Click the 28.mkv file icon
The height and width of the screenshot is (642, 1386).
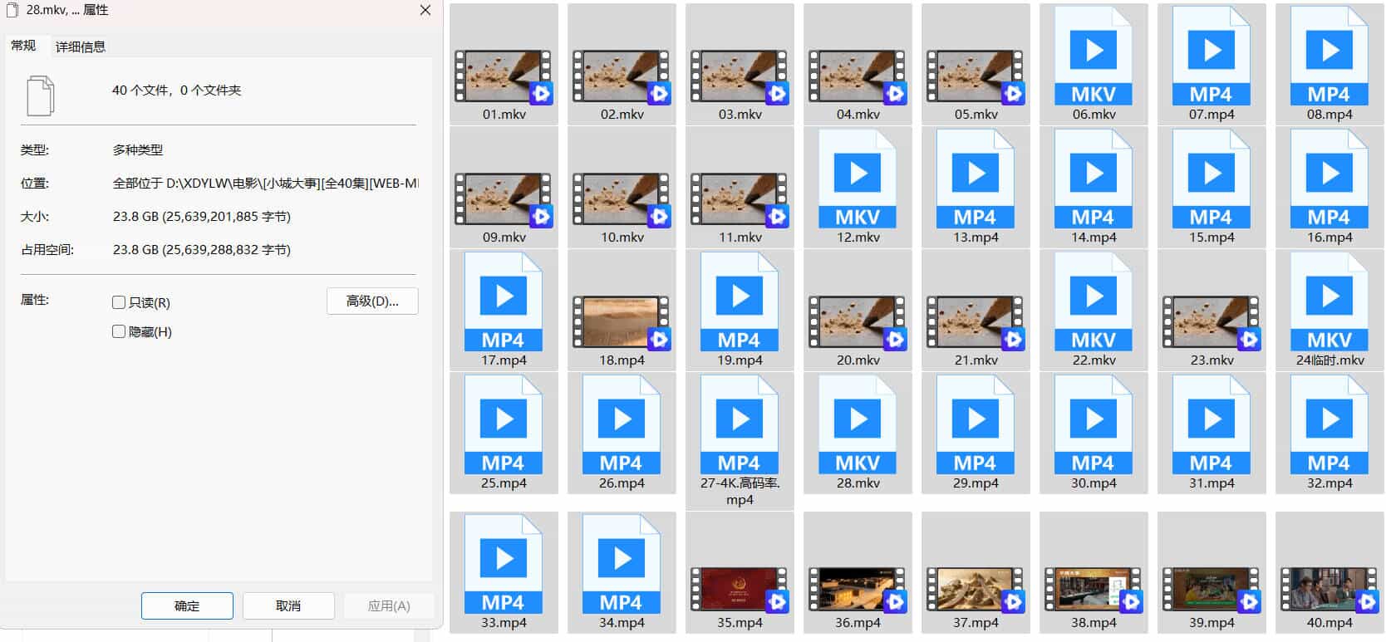tap(857, 425)
